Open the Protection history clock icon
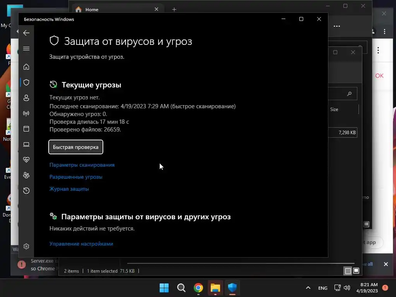 click(x=26, y=190)
